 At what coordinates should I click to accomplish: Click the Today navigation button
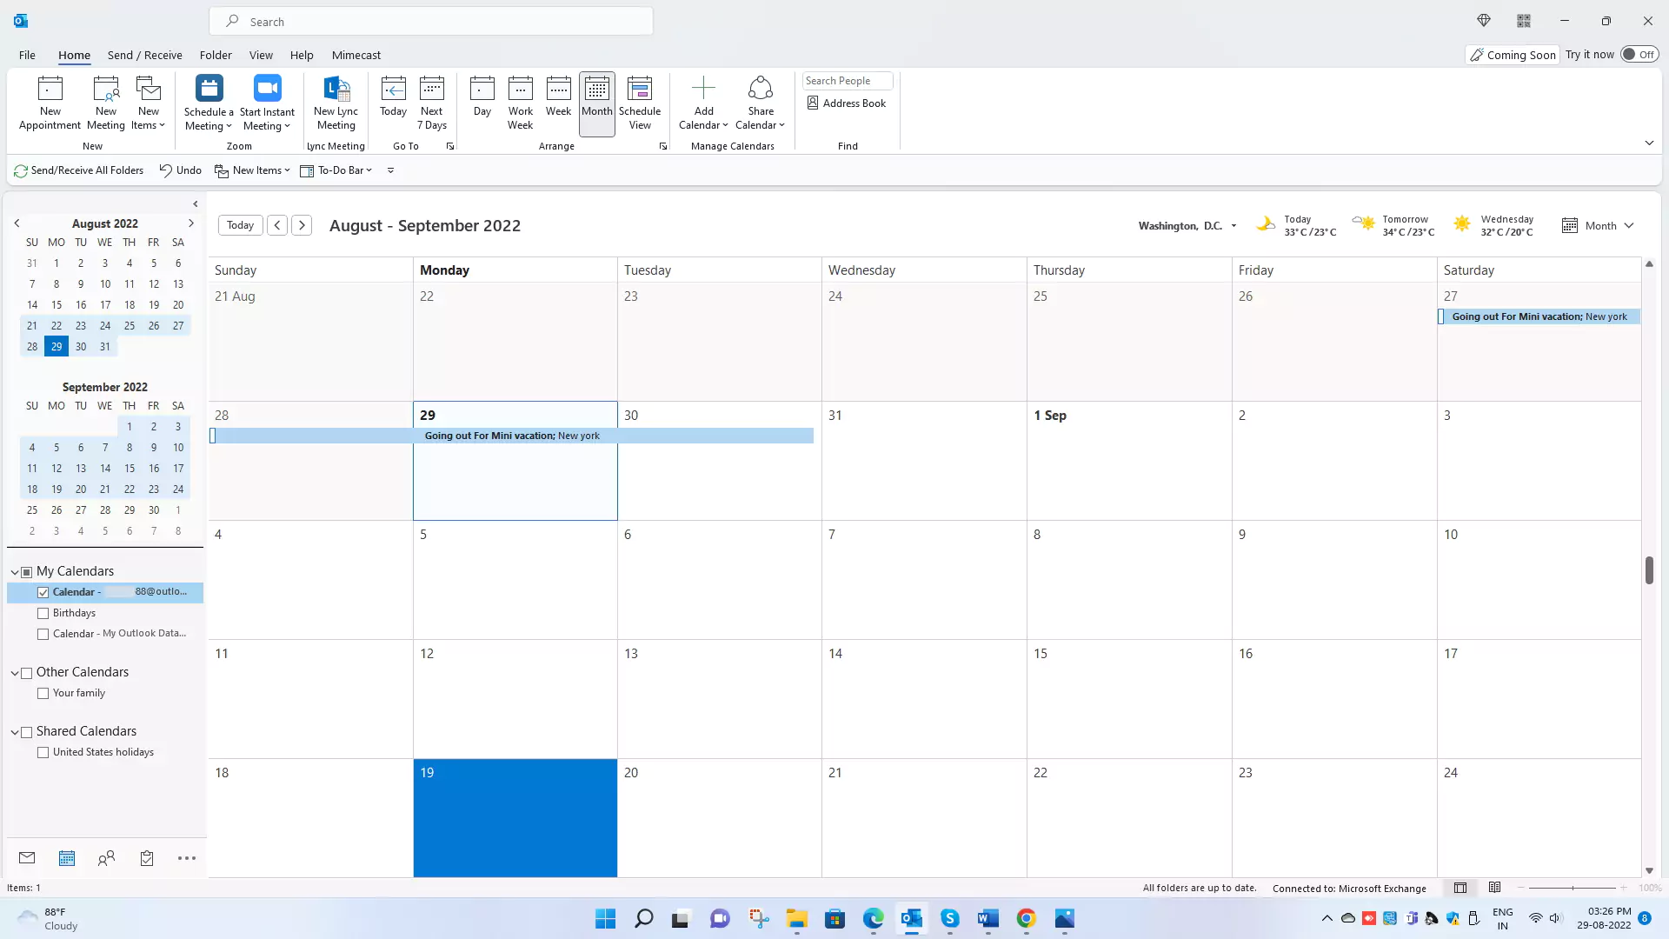click(x=240, y=224)
